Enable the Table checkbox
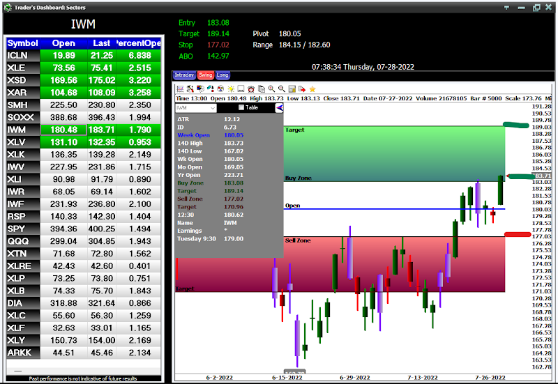Image resolution: width=558 pixels, height=384 pixels. 241,108
